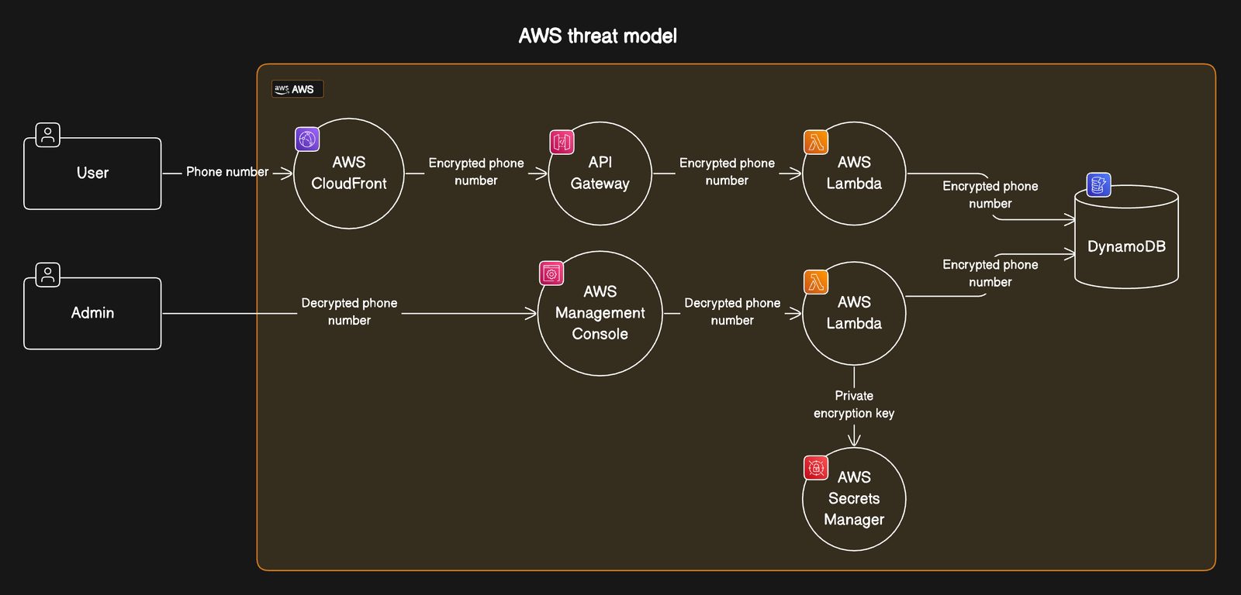Select the AWS Secrets Manager node
The height and width of the screenshot is (595, 1241).
pos(854,499)
